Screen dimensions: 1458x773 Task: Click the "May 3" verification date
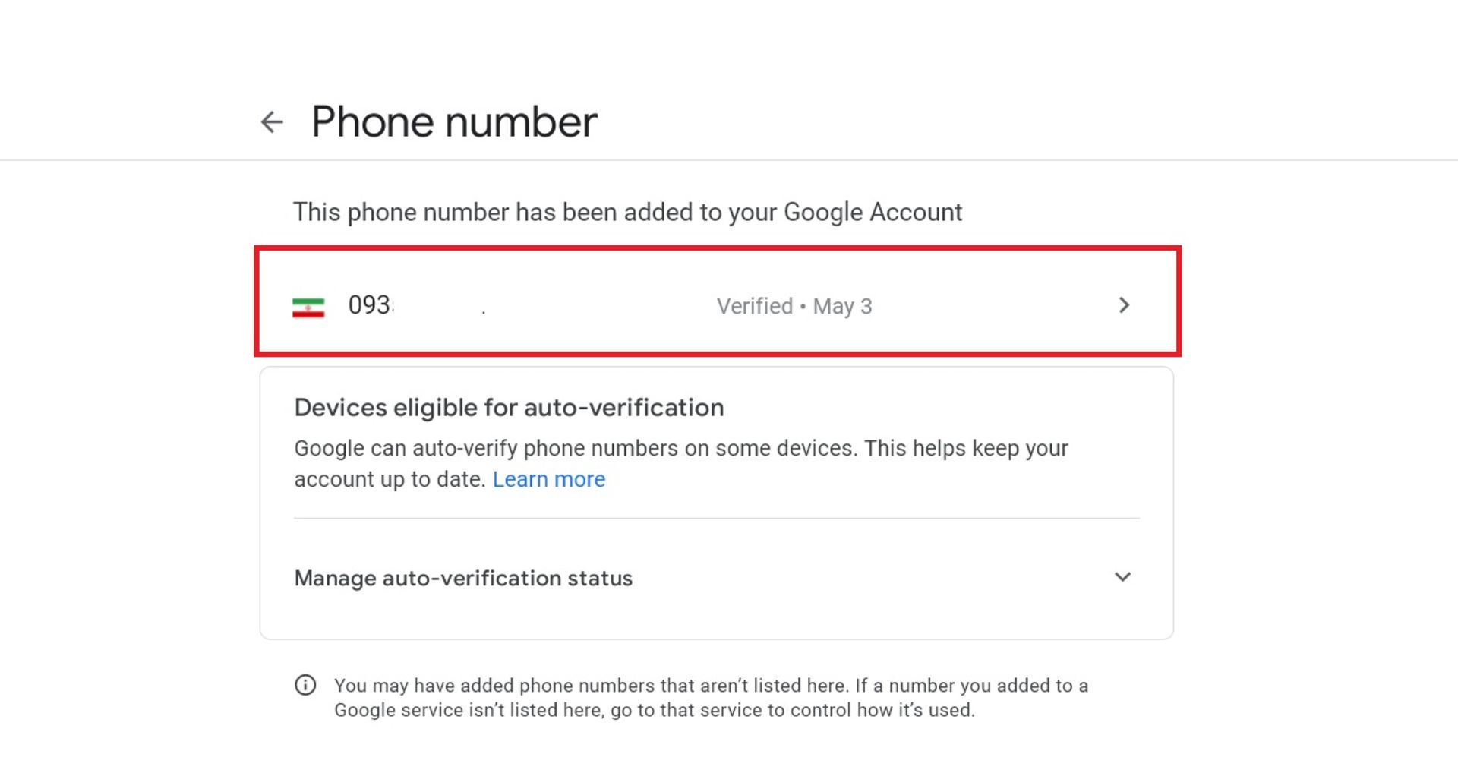click(x=842, y=306)
